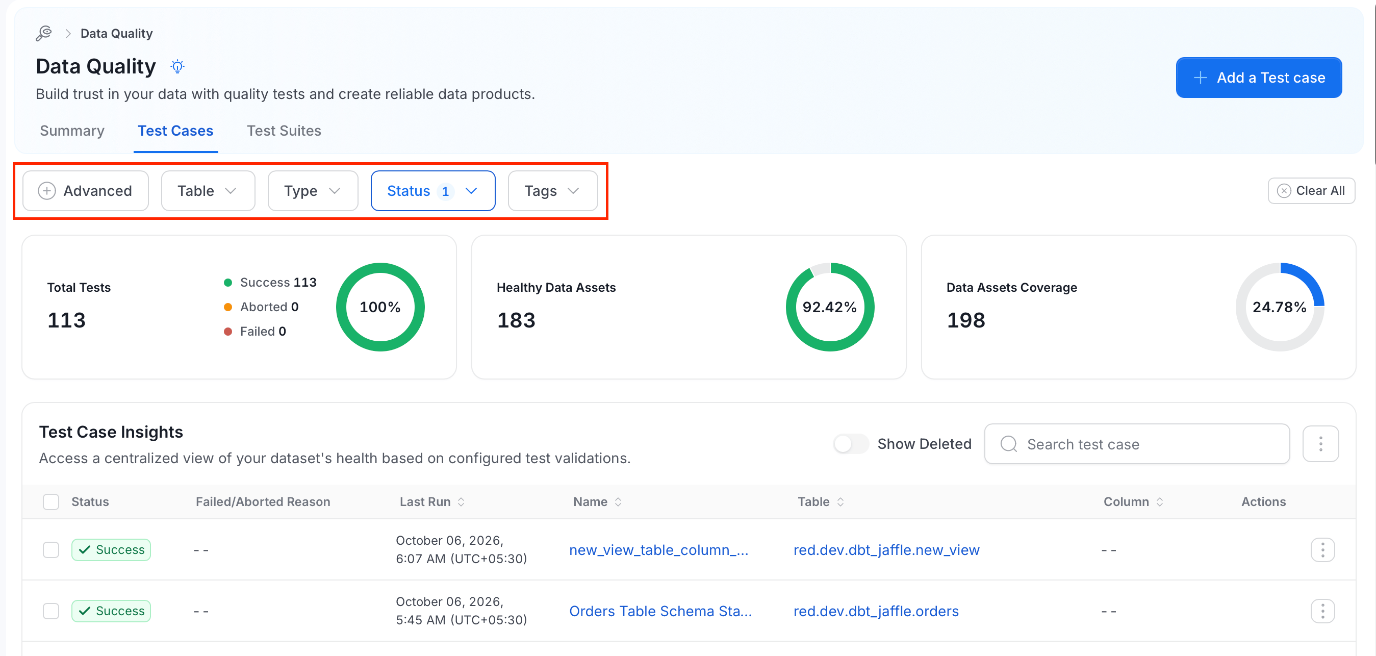Open actions menu for Orders Table Schema row
1376x656 pixels.
(1322, 611)
